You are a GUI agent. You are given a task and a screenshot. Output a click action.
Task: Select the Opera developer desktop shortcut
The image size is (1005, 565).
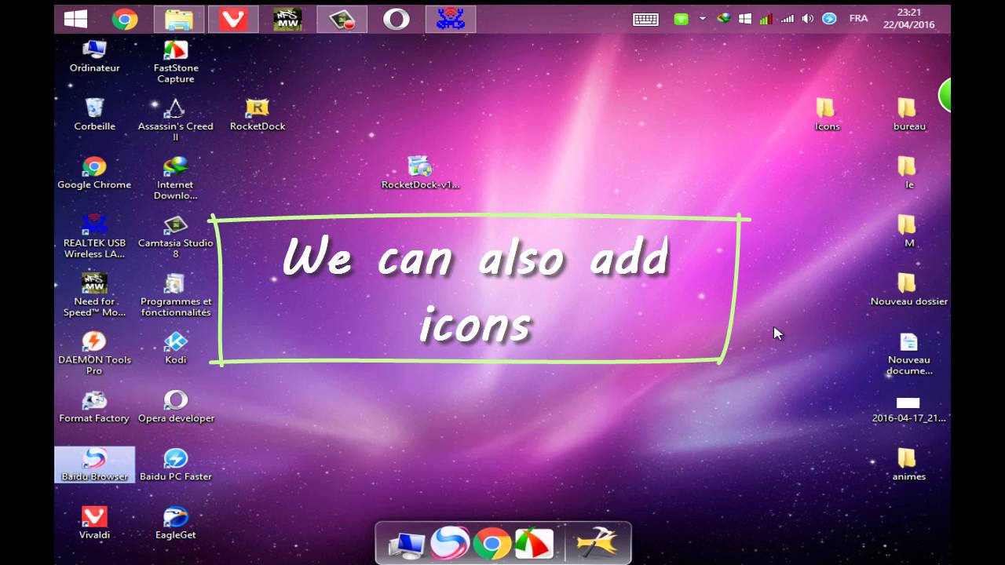(x=175, y=406)
